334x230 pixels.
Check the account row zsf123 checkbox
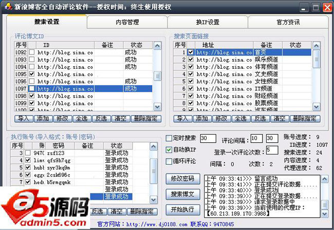click(28, 153)
